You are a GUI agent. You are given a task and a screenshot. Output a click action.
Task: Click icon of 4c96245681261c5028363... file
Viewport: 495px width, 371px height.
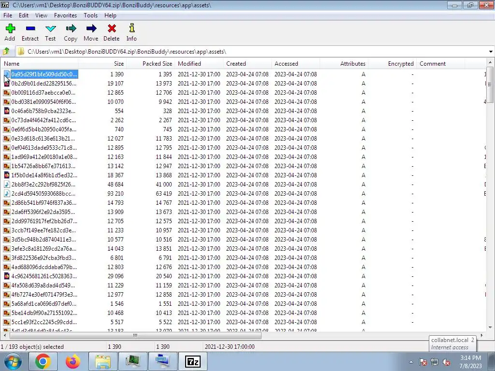[7, 276]
